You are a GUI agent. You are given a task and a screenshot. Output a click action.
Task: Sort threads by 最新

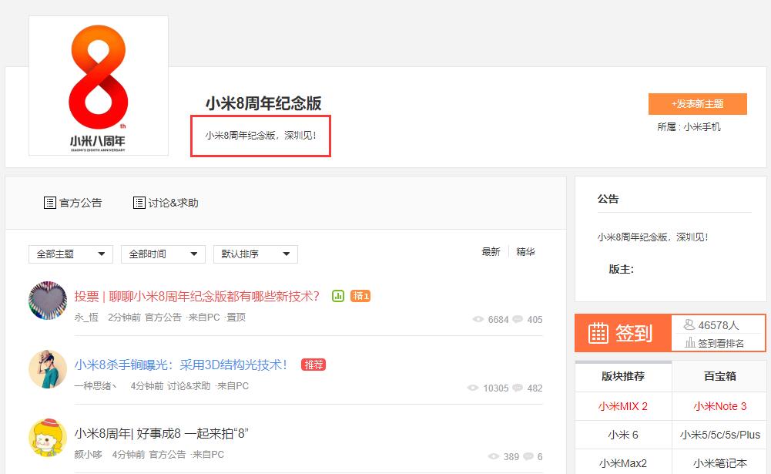coord(491,252)
